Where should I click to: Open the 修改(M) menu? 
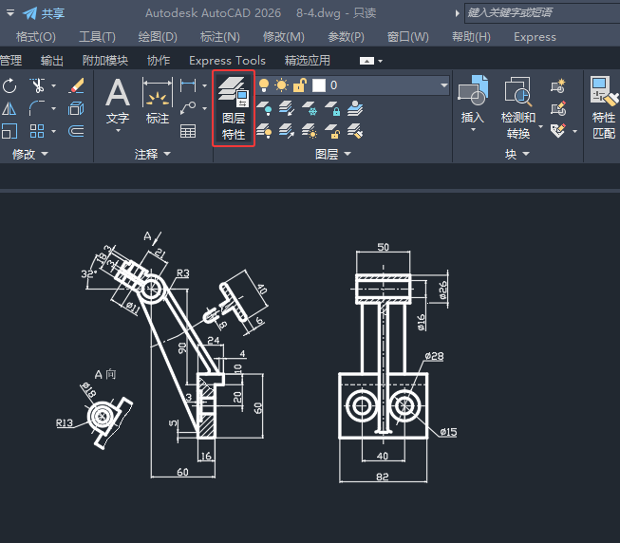(x=284, y=37)
